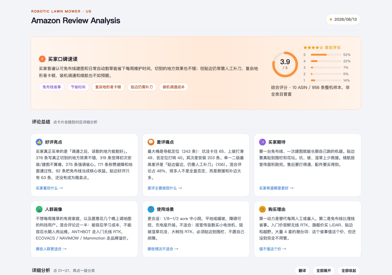This screenshot has width=392, height=275.
Task: Click the 差评痛点 card title
Action: click(165, 142)
